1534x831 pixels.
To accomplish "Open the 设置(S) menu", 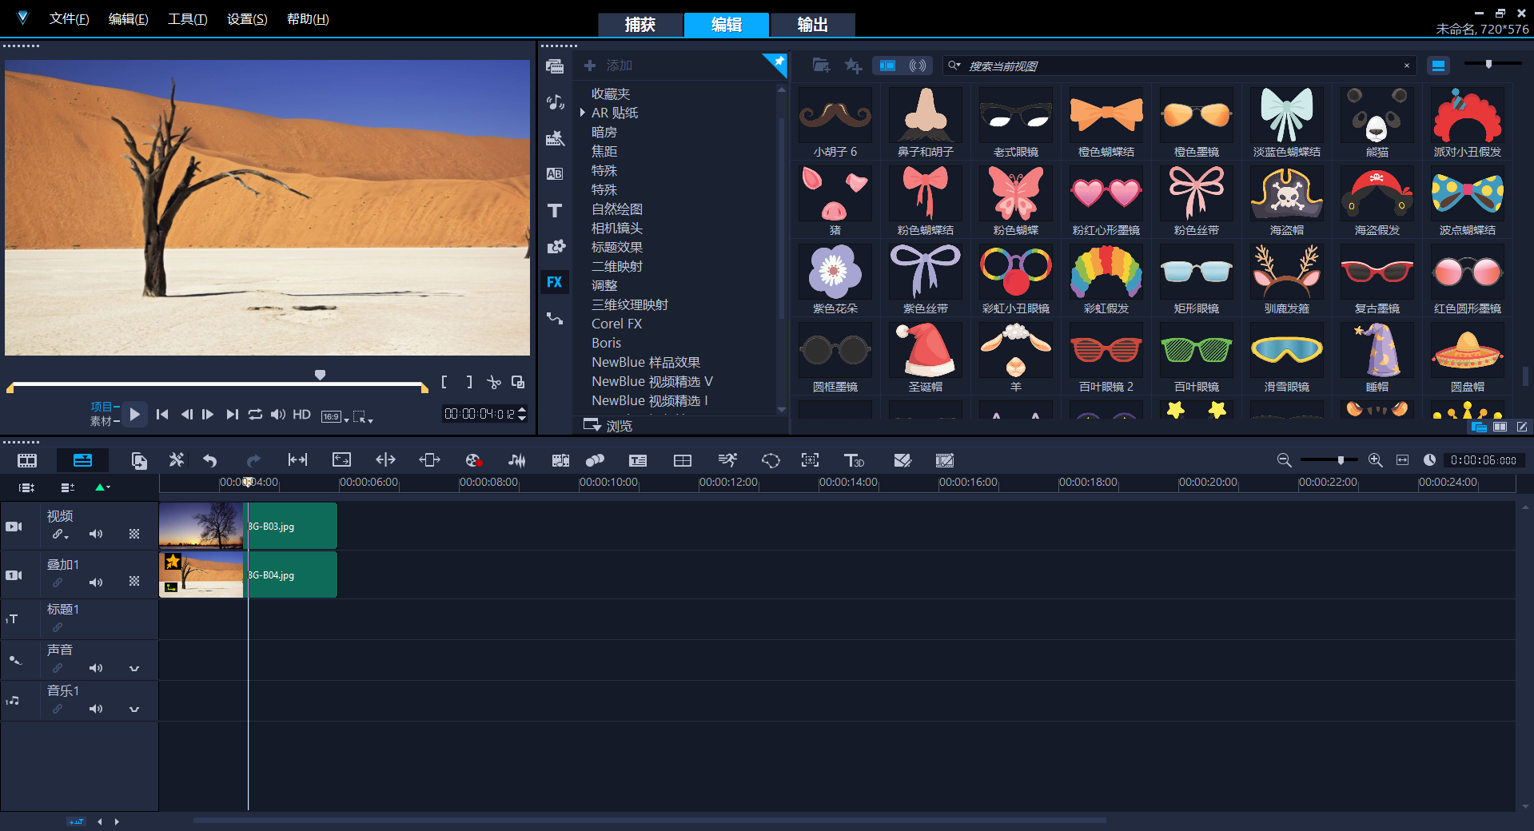I will point(247,19).
